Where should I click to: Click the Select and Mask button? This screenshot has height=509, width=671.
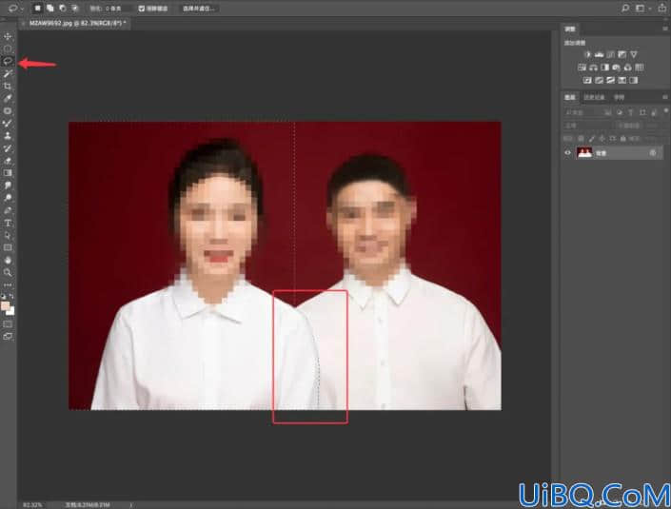tap(199, 9)
